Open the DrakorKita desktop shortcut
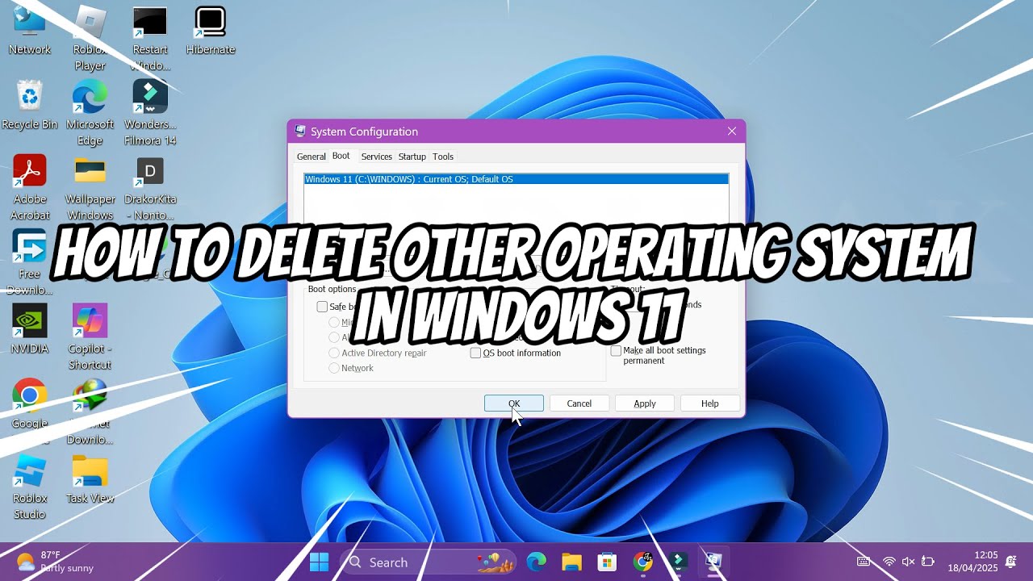This screenshot has width=1033, height=581. pyautogui.click(x=150, y=188)
